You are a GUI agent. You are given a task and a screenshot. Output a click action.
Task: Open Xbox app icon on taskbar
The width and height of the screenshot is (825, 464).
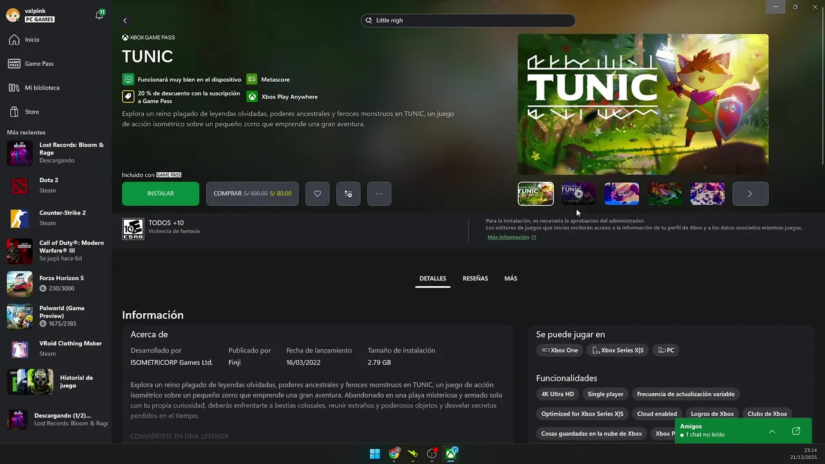click(451, 454)
